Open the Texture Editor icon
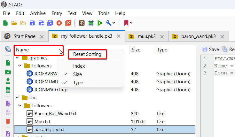 (82, 23)
